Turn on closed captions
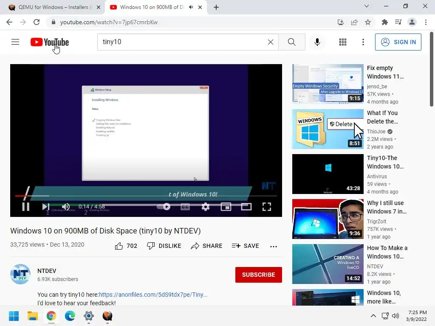This screenshot has width=435, height=326. [x=185, y=207]
